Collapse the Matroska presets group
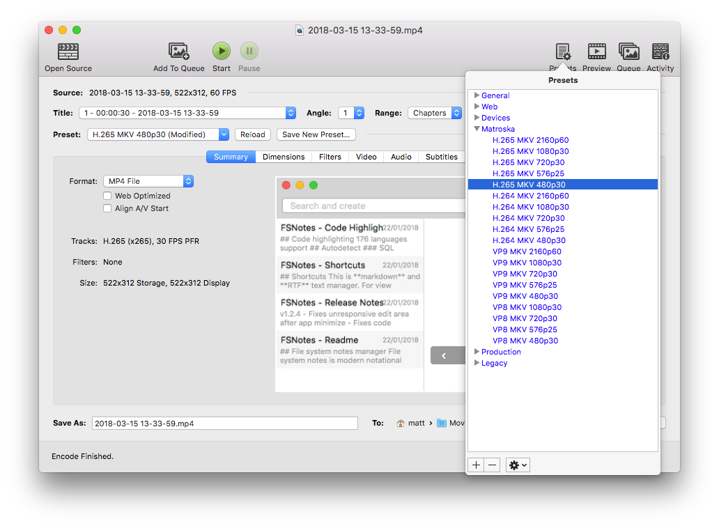Image resolution: width=719 pixels, height=528 pixels. pos(477,129)
